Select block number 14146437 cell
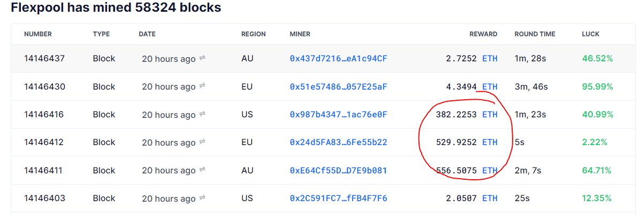 coord(44,59)
